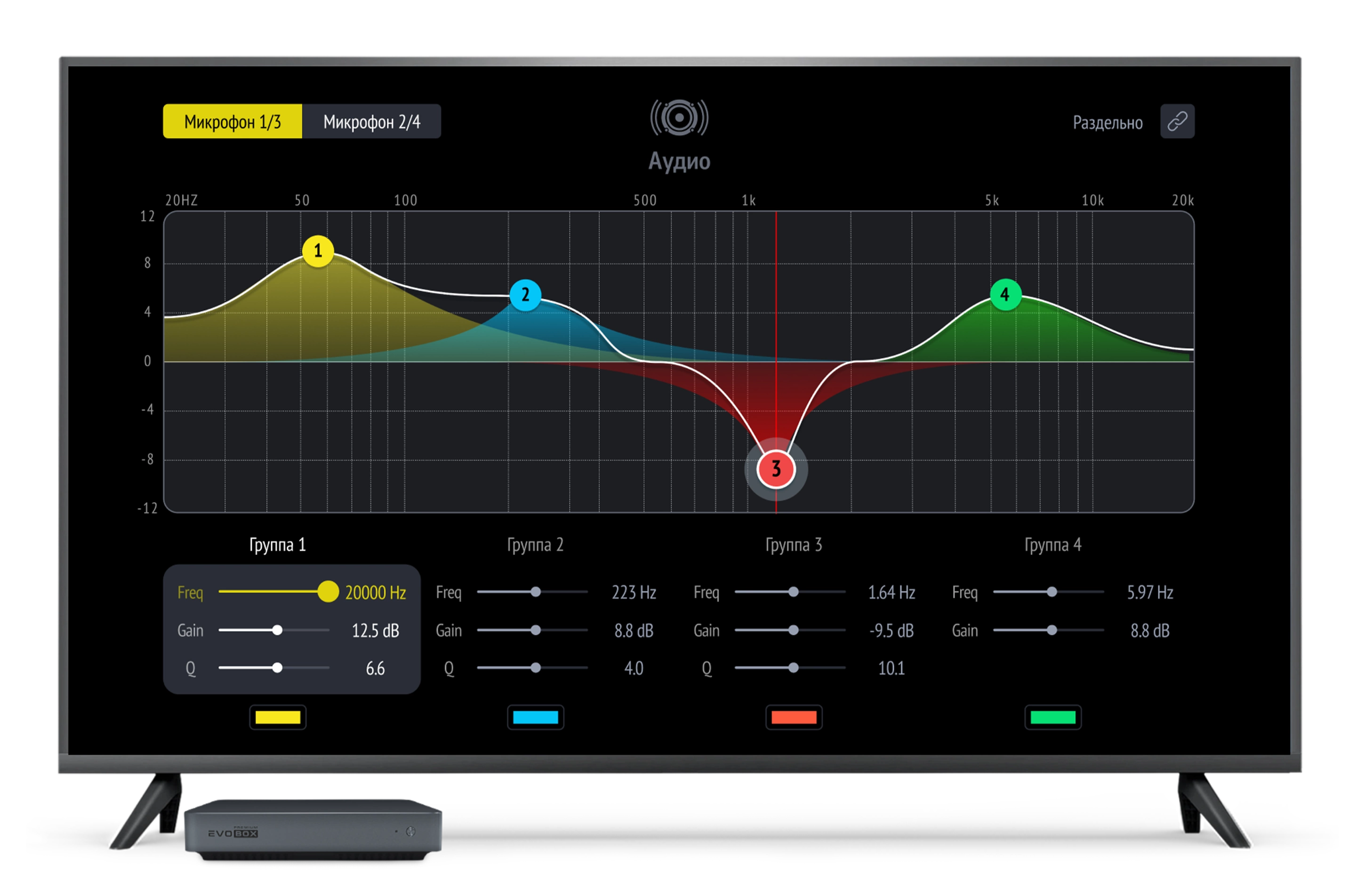Image resolution: width=1365 pixels, height=888 pixels.
Task: Select the Группа 2 heading
Action: tap(535, 544)
